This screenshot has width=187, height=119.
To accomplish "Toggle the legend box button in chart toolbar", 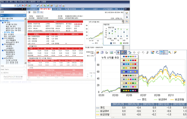I will (166, 52).
